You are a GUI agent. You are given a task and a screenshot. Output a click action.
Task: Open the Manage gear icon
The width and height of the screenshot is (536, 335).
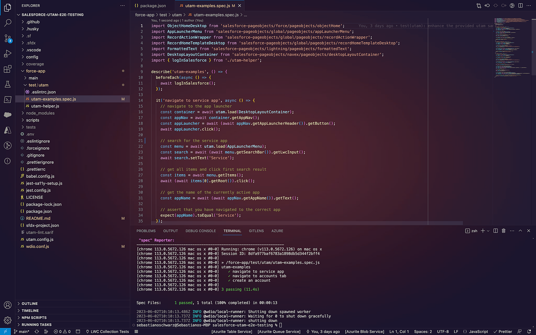click(7, 320)
